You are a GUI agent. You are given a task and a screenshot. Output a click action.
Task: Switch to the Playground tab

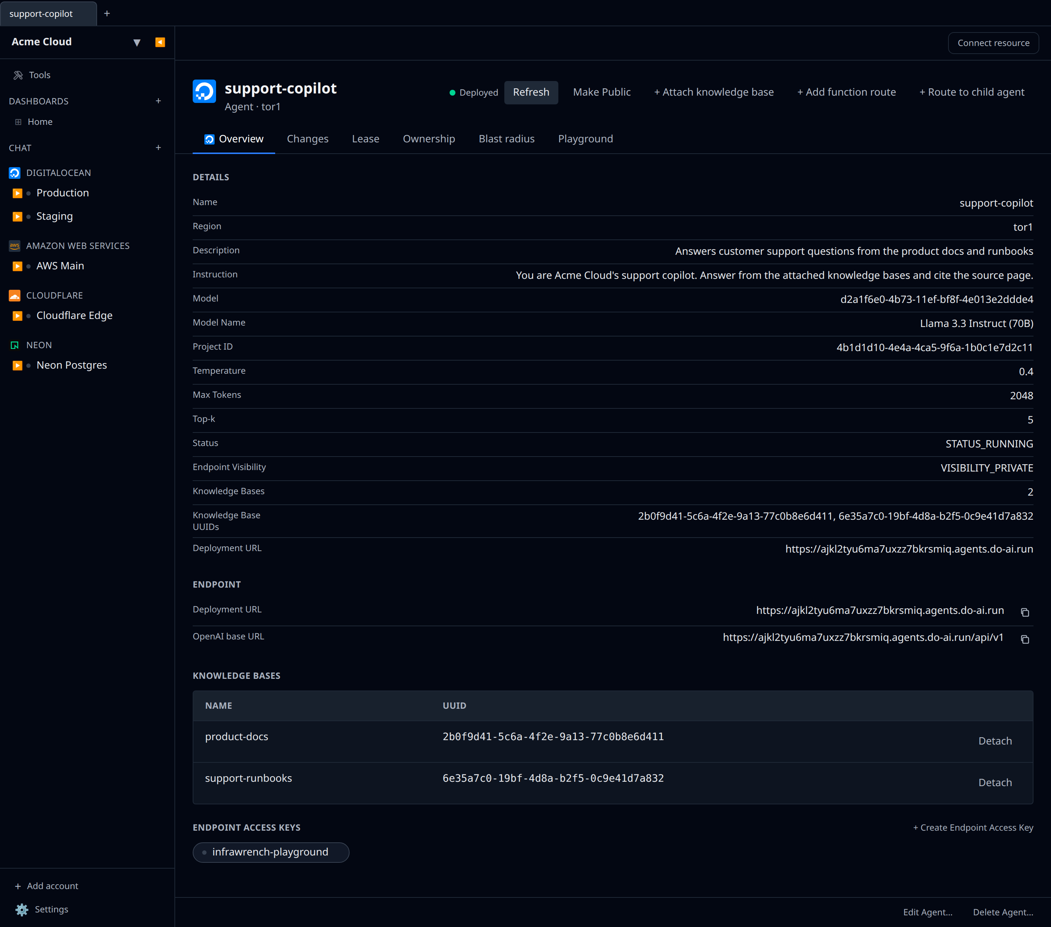[x=585, y=139]
